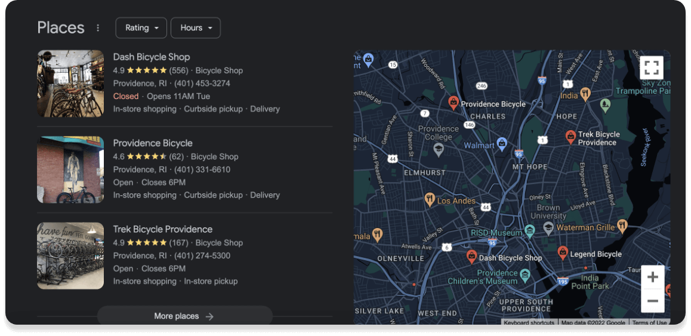Click the RISD Museum pin
Viewport: 691px width, 336px height.
coord(530,231)
